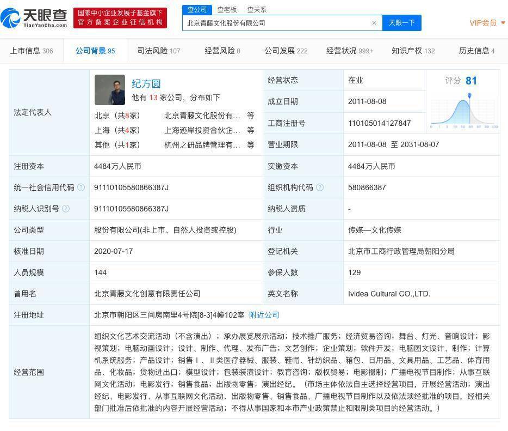Click 纪方圆's photo thumbnail
The height and width of the screenshot is (431, 508).
[x=109, y=90]
